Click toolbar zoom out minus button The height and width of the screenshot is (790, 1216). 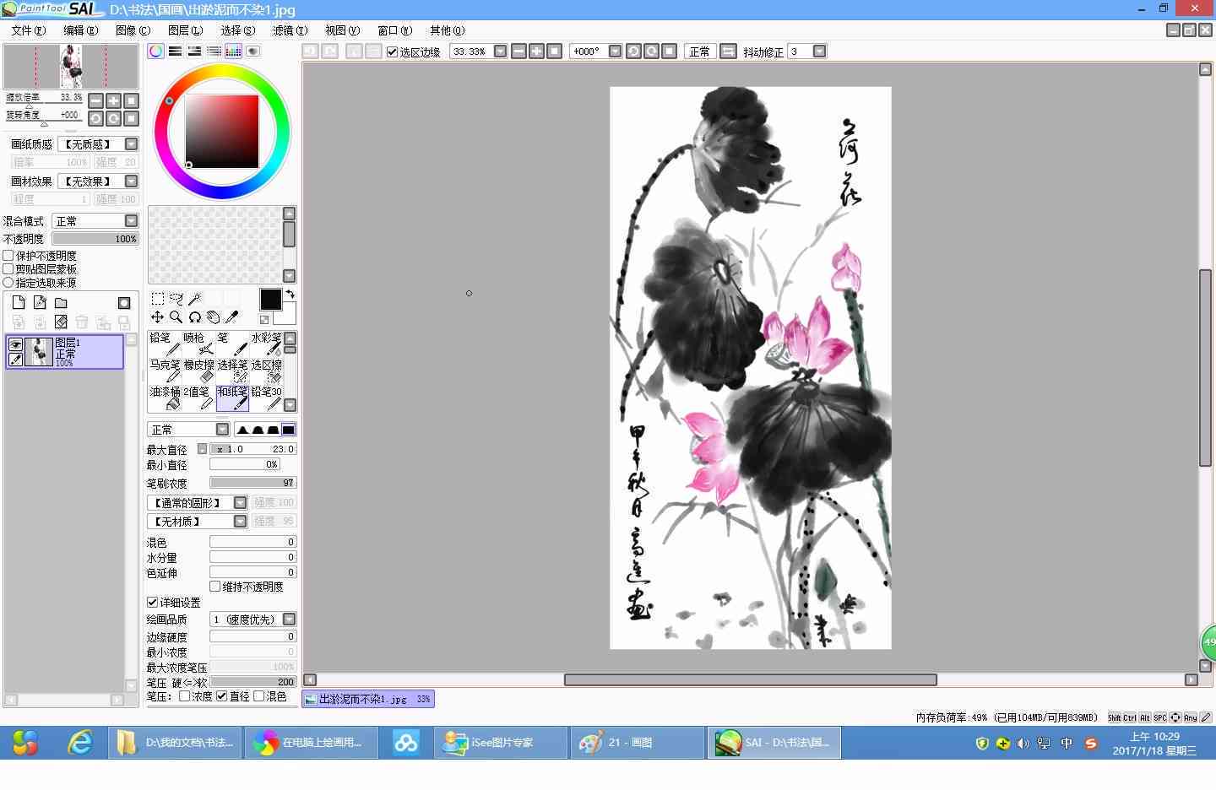[518, 51]
